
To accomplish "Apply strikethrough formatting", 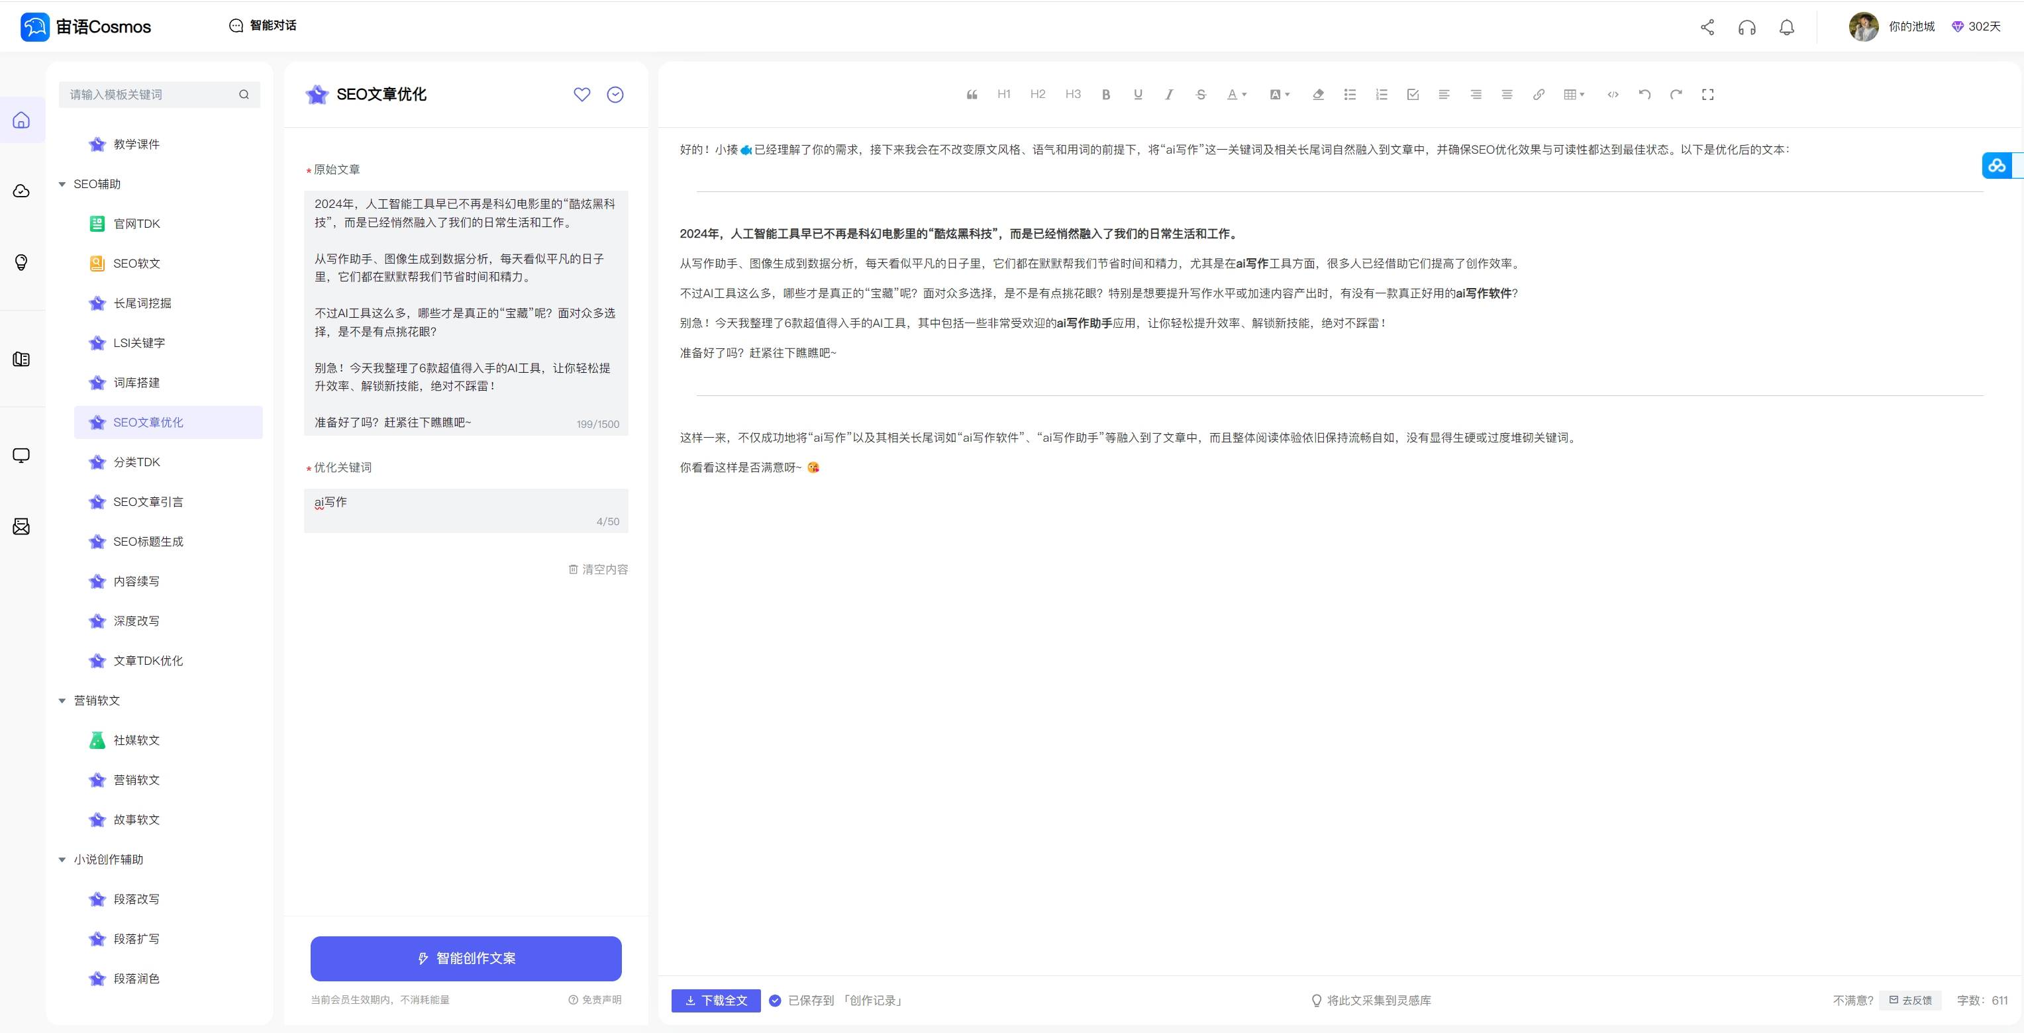I will [x=1201, y=94].
